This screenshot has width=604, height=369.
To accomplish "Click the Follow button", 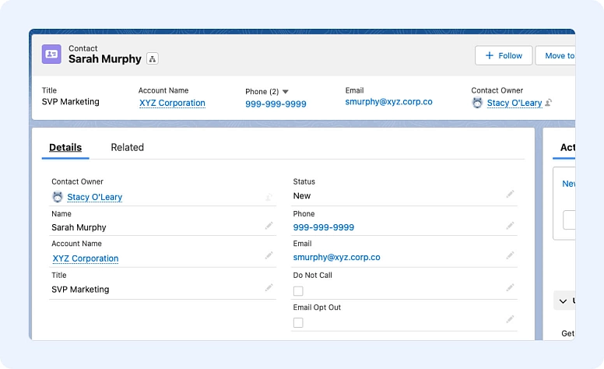I will (x=504, y=55).
